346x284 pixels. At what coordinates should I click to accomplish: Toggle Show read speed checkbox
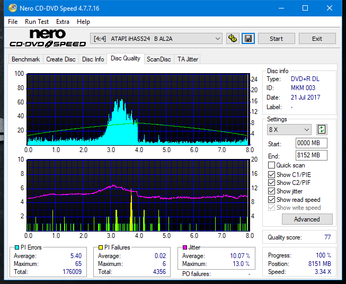[271, 199]
